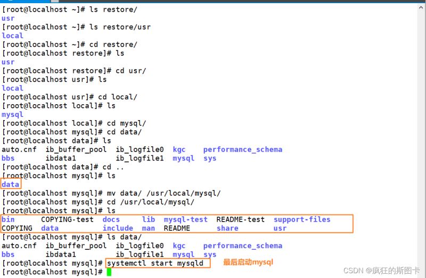Click the 'docs' directory name
The image size is (426, 278).
point(111,220)
